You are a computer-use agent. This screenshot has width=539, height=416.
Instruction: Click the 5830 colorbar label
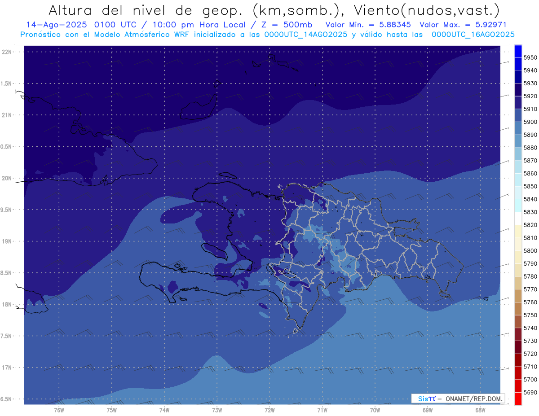pyautogui.click(x=530, y=212)
